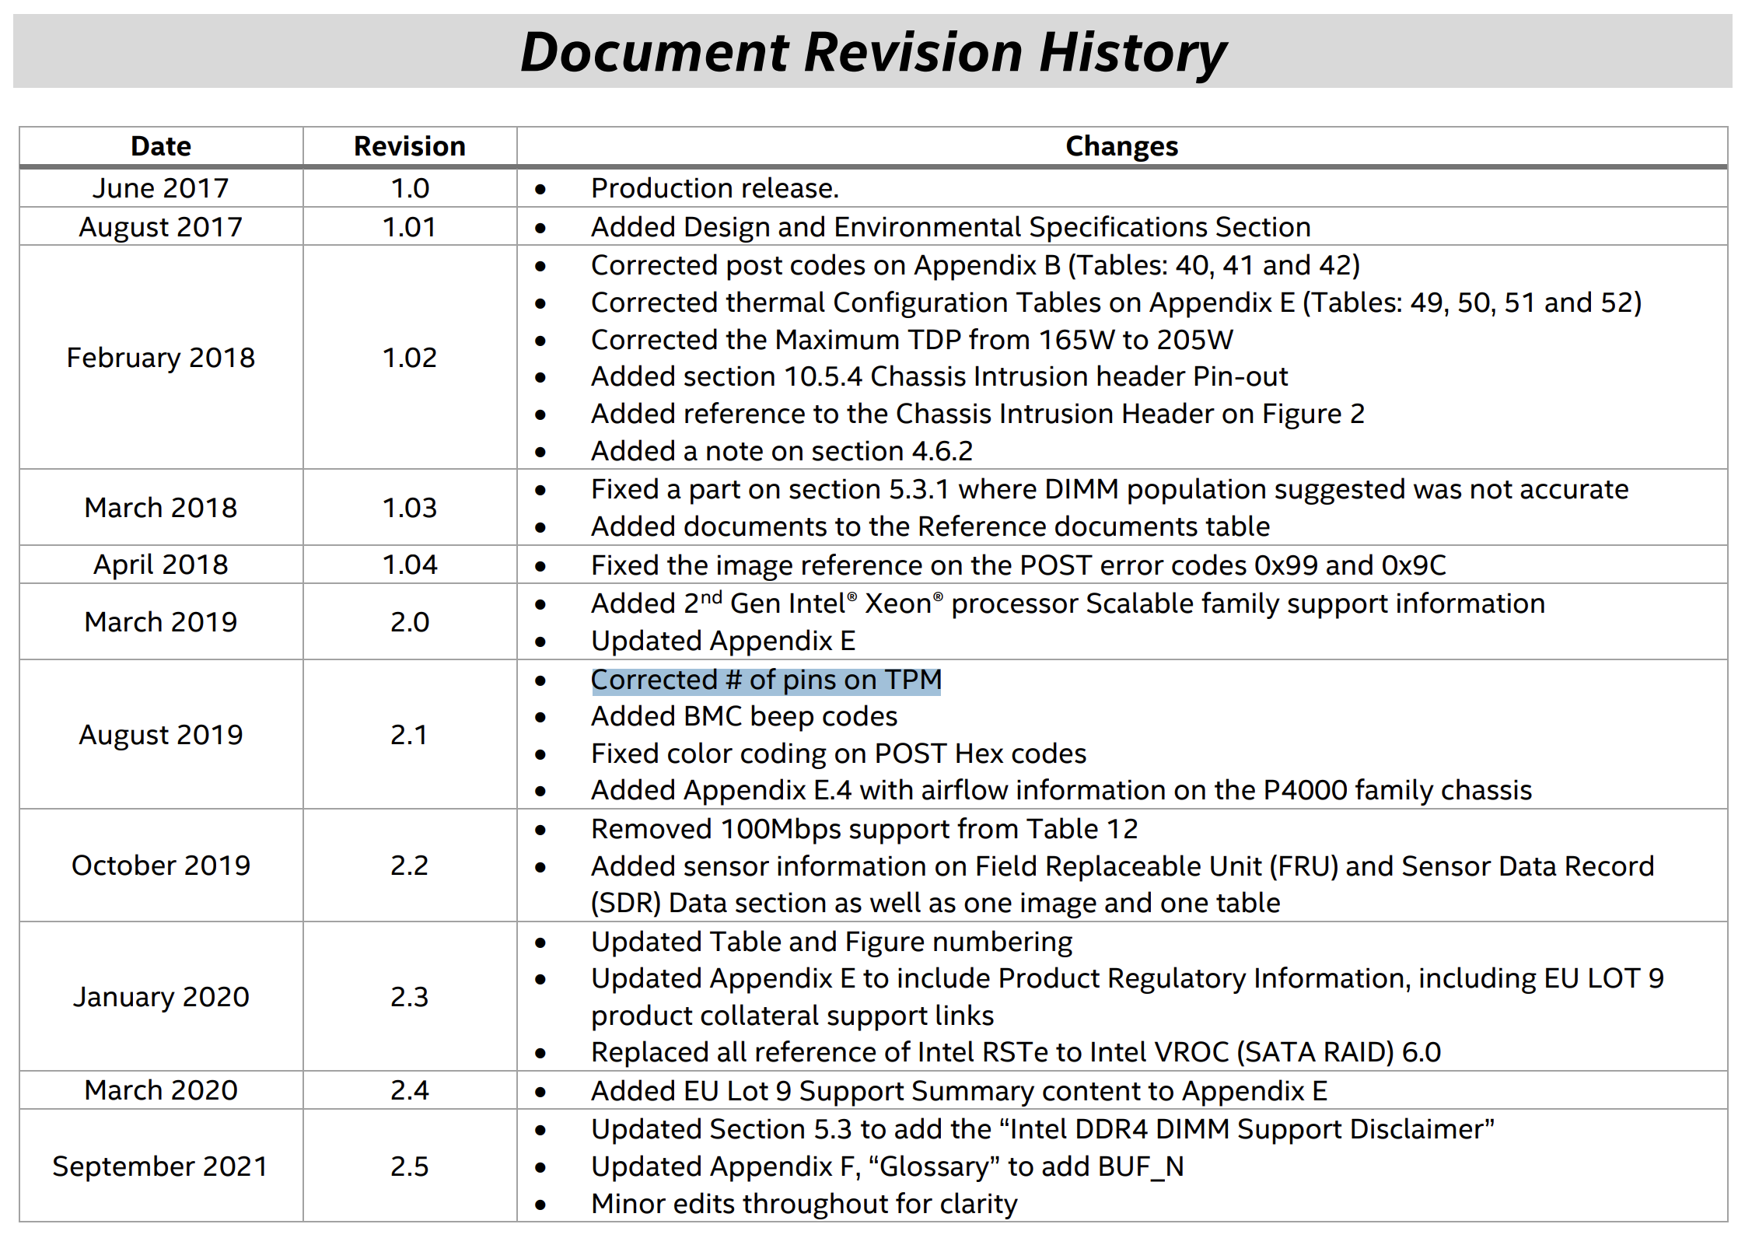This screenshot has width=1738, height=1238.
Task: Click 'Added BMC beep codes' entry
Action: point(744,716)
